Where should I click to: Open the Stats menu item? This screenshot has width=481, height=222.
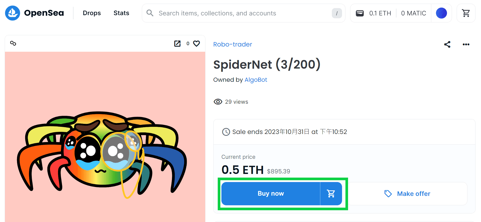(x=121, y=13)
